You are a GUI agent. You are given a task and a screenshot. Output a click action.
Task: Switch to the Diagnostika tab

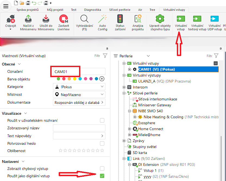click(92, 10)
